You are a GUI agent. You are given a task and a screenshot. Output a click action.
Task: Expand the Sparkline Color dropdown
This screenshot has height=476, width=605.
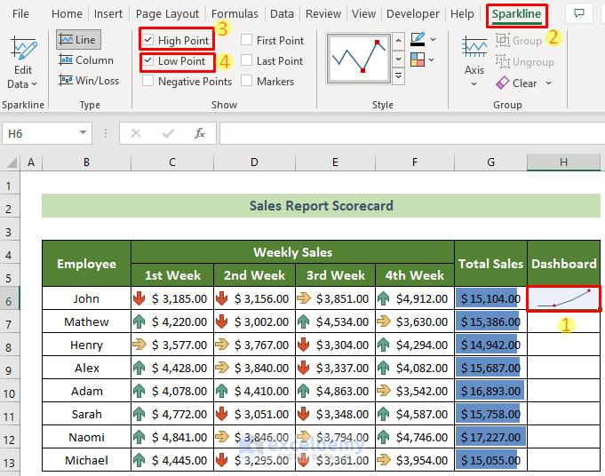coord(433,40)
